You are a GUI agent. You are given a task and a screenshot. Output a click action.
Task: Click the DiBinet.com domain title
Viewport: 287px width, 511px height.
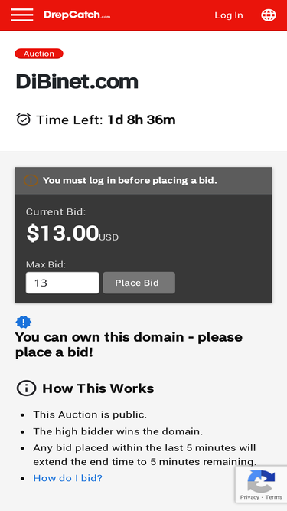[77, 81]
